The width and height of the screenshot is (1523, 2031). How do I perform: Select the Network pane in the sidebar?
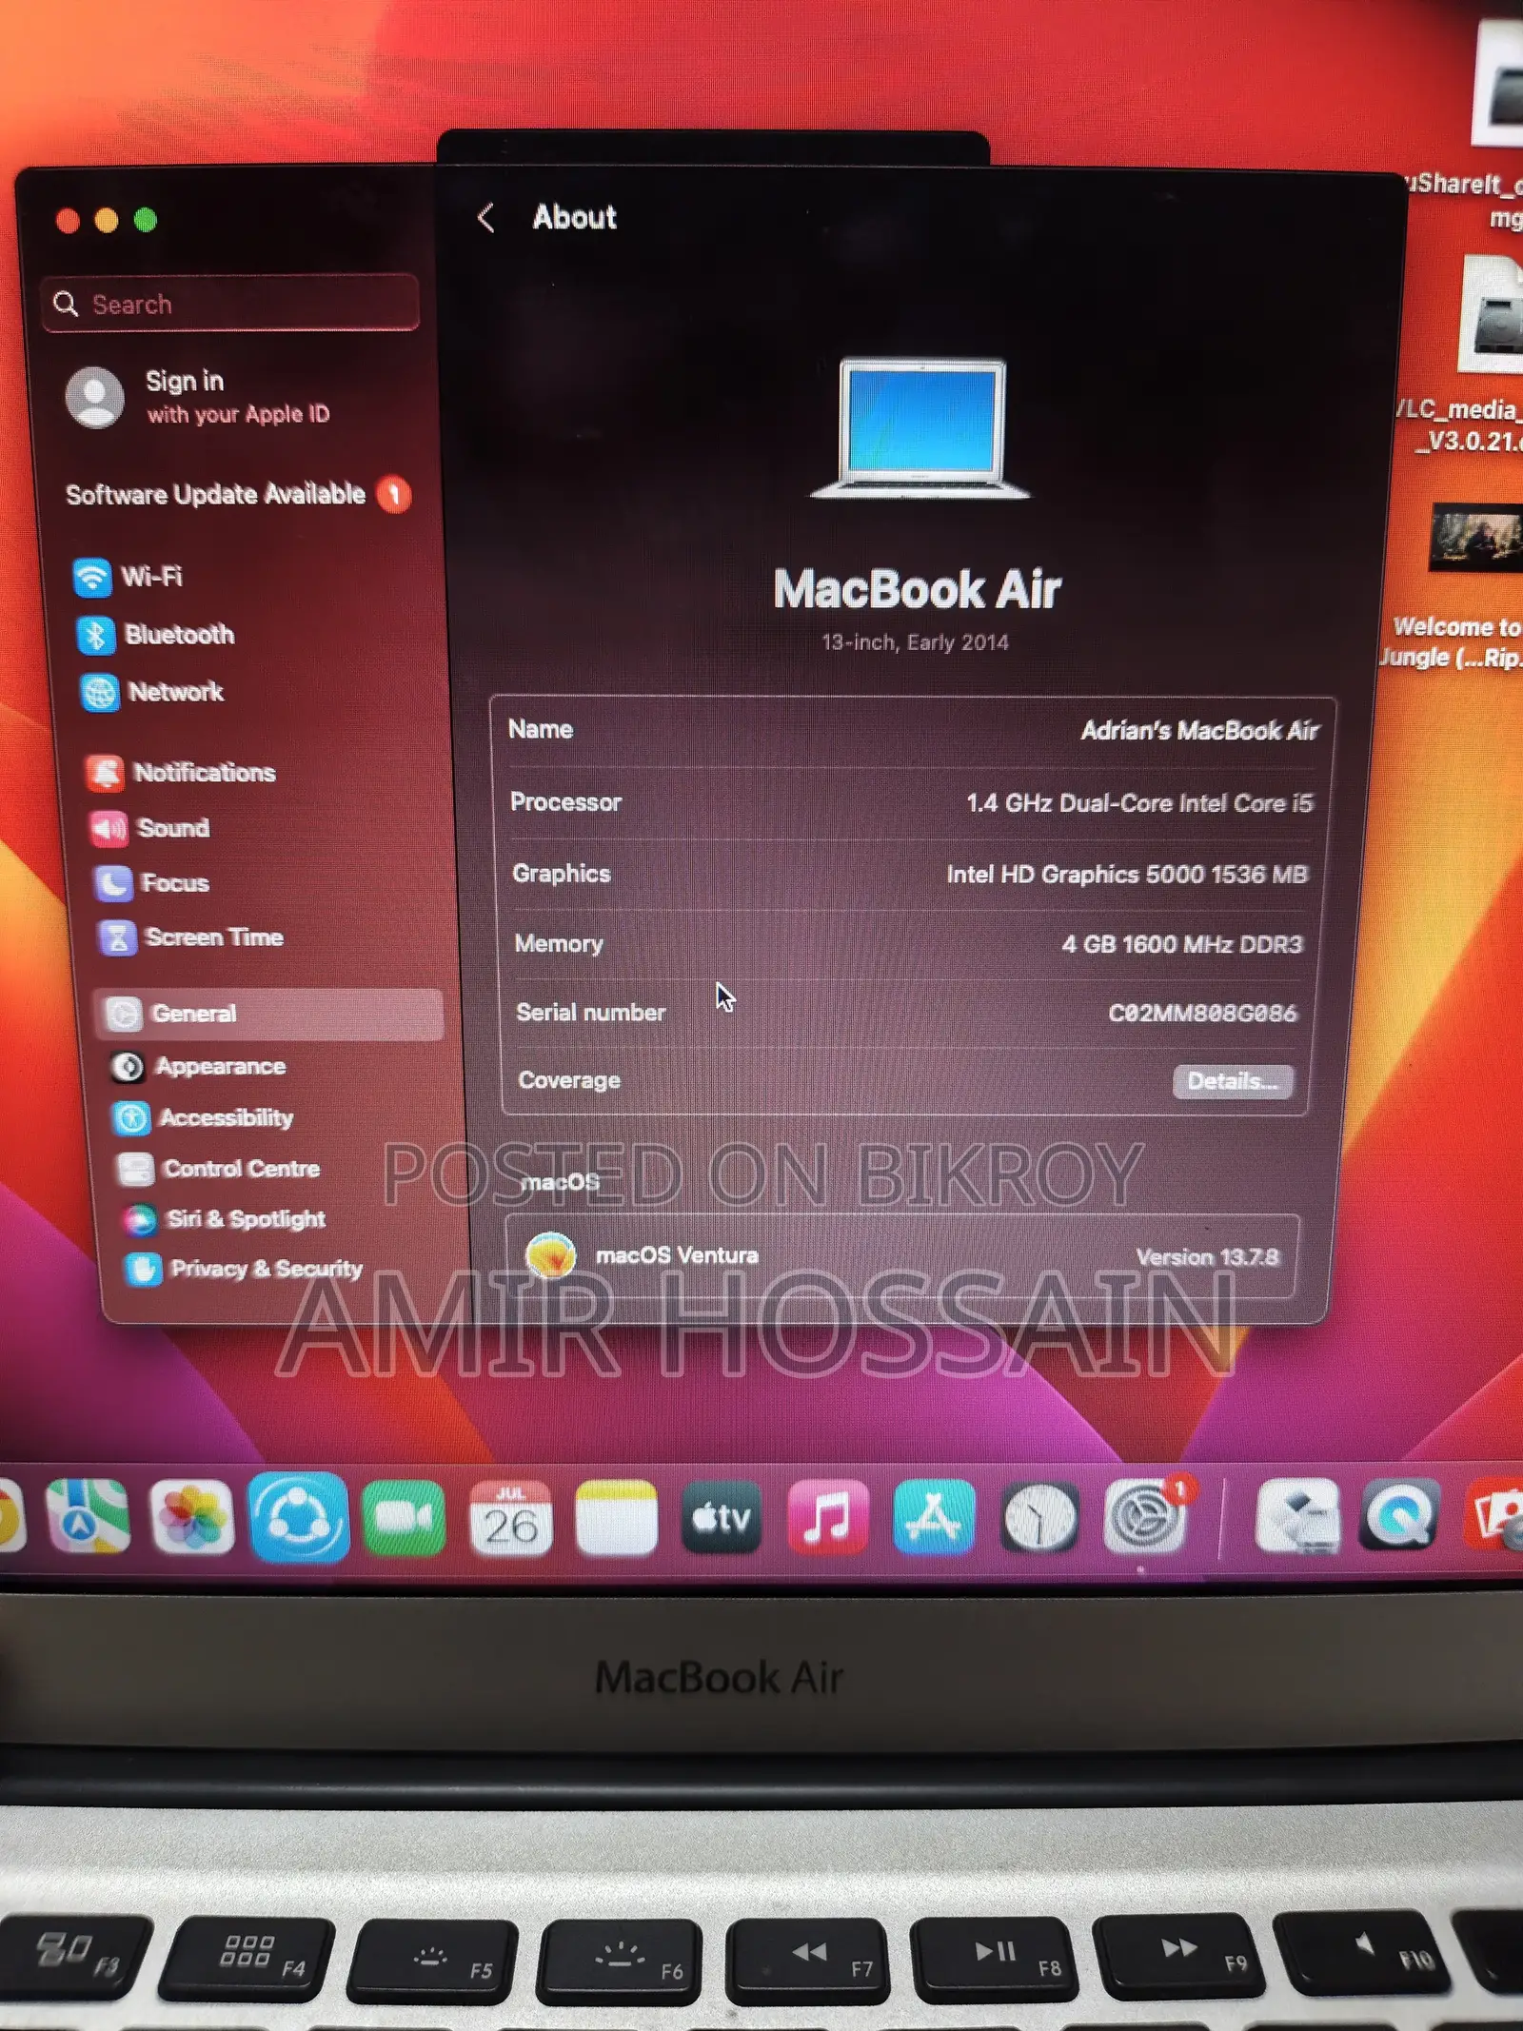click(152, 692)
